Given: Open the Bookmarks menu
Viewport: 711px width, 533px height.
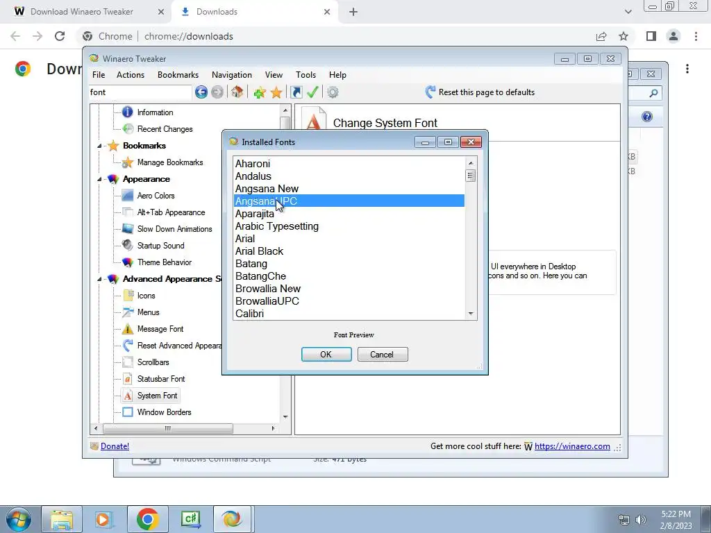Looking at the screenshot, I should tap(178, 75).
